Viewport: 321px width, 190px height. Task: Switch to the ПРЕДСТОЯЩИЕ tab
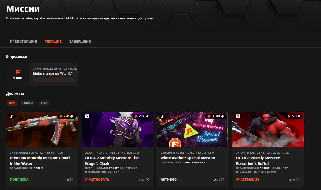(x=23, y=42)
